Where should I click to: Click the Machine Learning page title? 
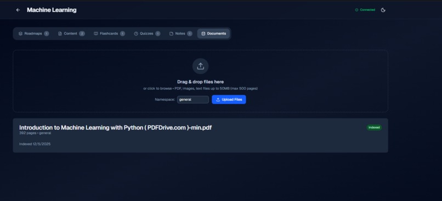[52, 10]
